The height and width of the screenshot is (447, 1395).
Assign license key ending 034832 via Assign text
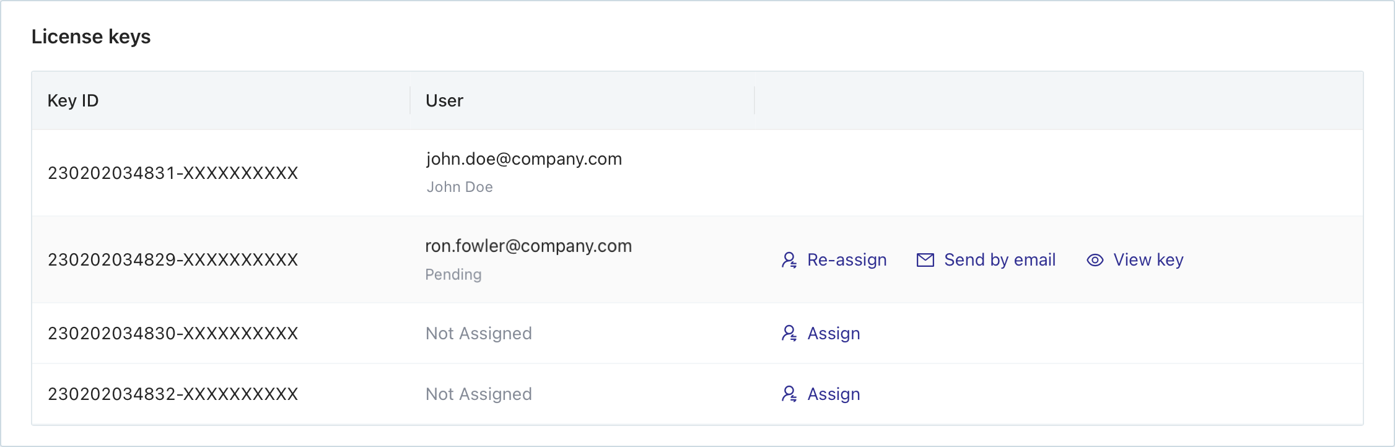833,394
